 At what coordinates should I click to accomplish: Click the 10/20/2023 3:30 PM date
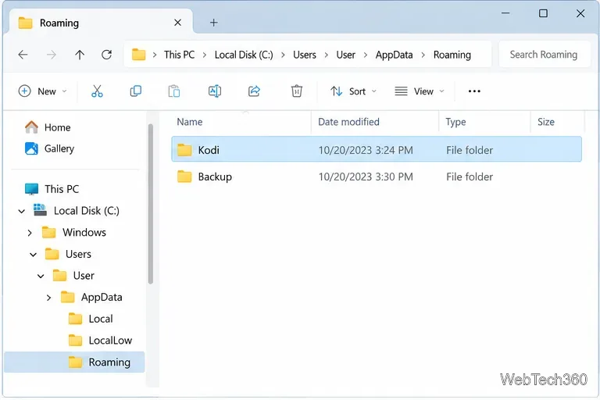366,177
